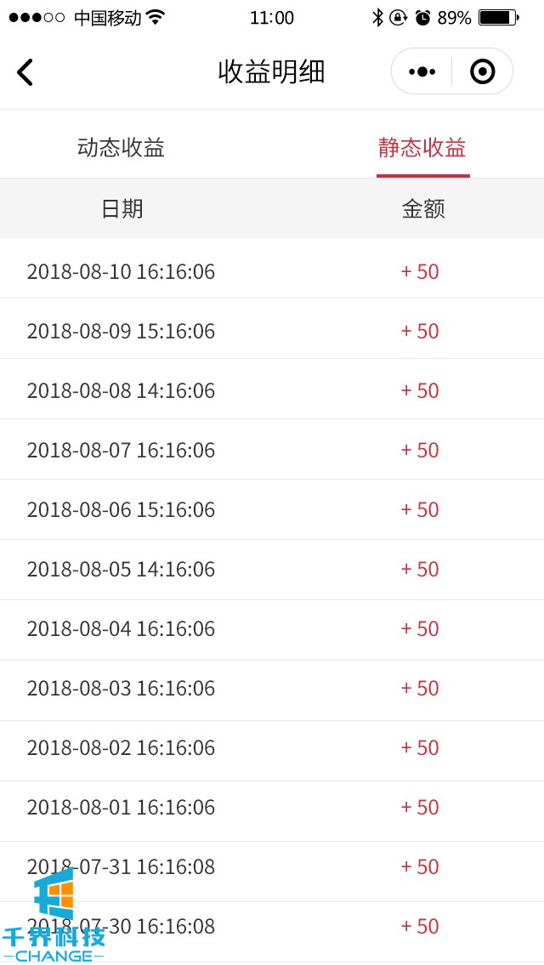Tap the rotation lock status icon
This screenshot has height=965, width=544.
[x=398, y=17]
